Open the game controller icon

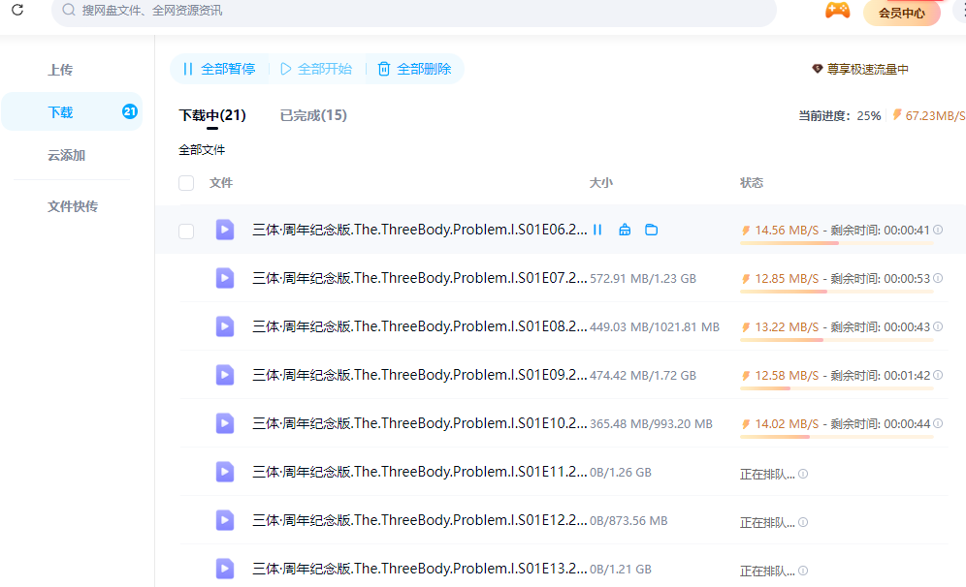point(837,11)
